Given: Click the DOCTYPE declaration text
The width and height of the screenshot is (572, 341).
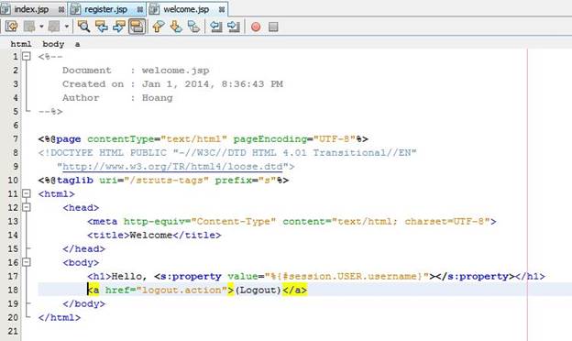Looking at the screenshot, I should [x=227, y=153].
